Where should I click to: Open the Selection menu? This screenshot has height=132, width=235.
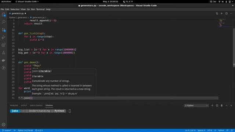15,9
